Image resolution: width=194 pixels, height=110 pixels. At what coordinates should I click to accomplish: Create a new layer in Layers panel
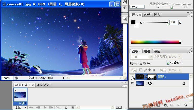click(179, 105)
